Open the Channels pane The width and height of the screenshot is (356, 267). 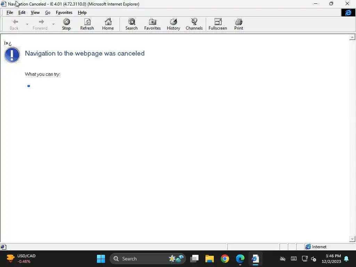pos(194,24)
